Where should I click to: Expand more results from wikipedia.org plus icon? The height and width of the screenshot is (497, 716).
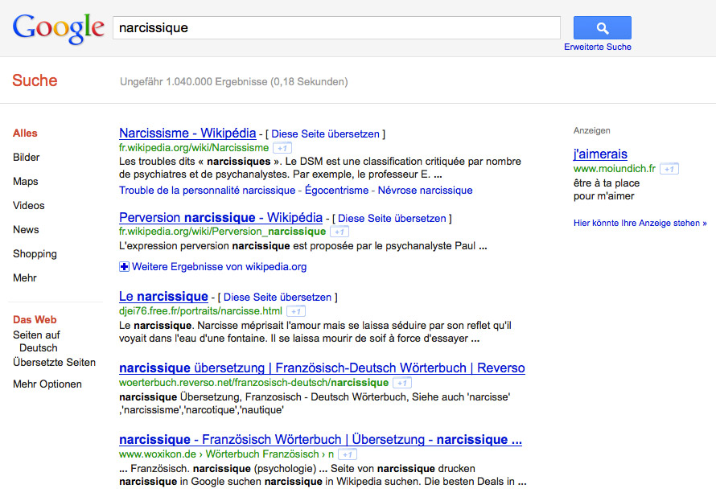point(125,267)
